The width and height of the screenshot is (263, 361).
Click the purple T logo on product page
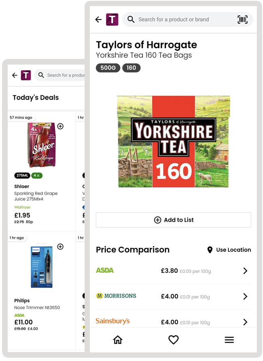tap(112, 19)
